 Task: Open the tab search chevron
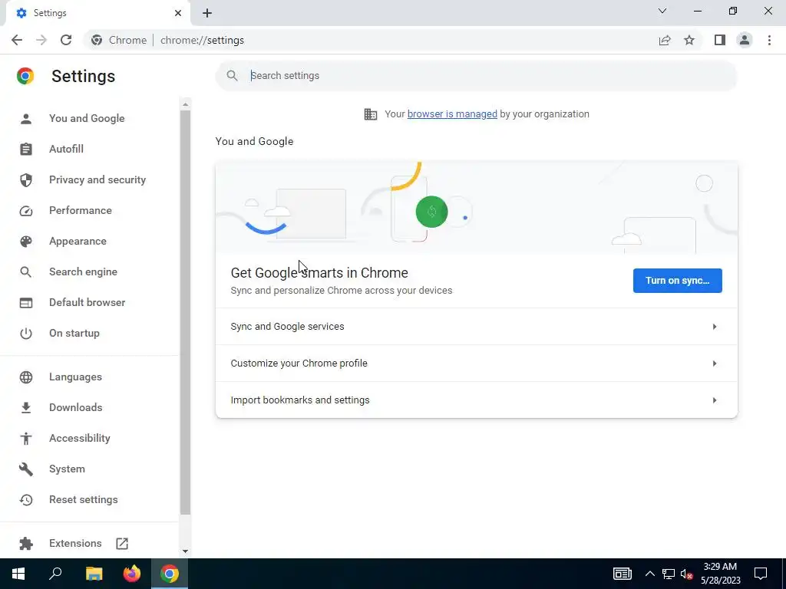(x=662, y=11)
